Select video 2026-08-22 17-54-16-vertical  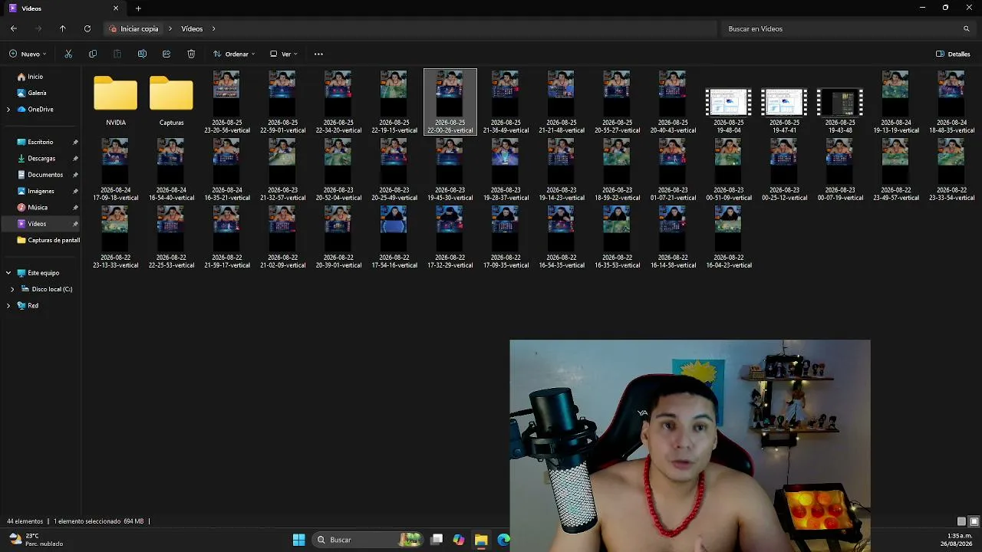394,237
